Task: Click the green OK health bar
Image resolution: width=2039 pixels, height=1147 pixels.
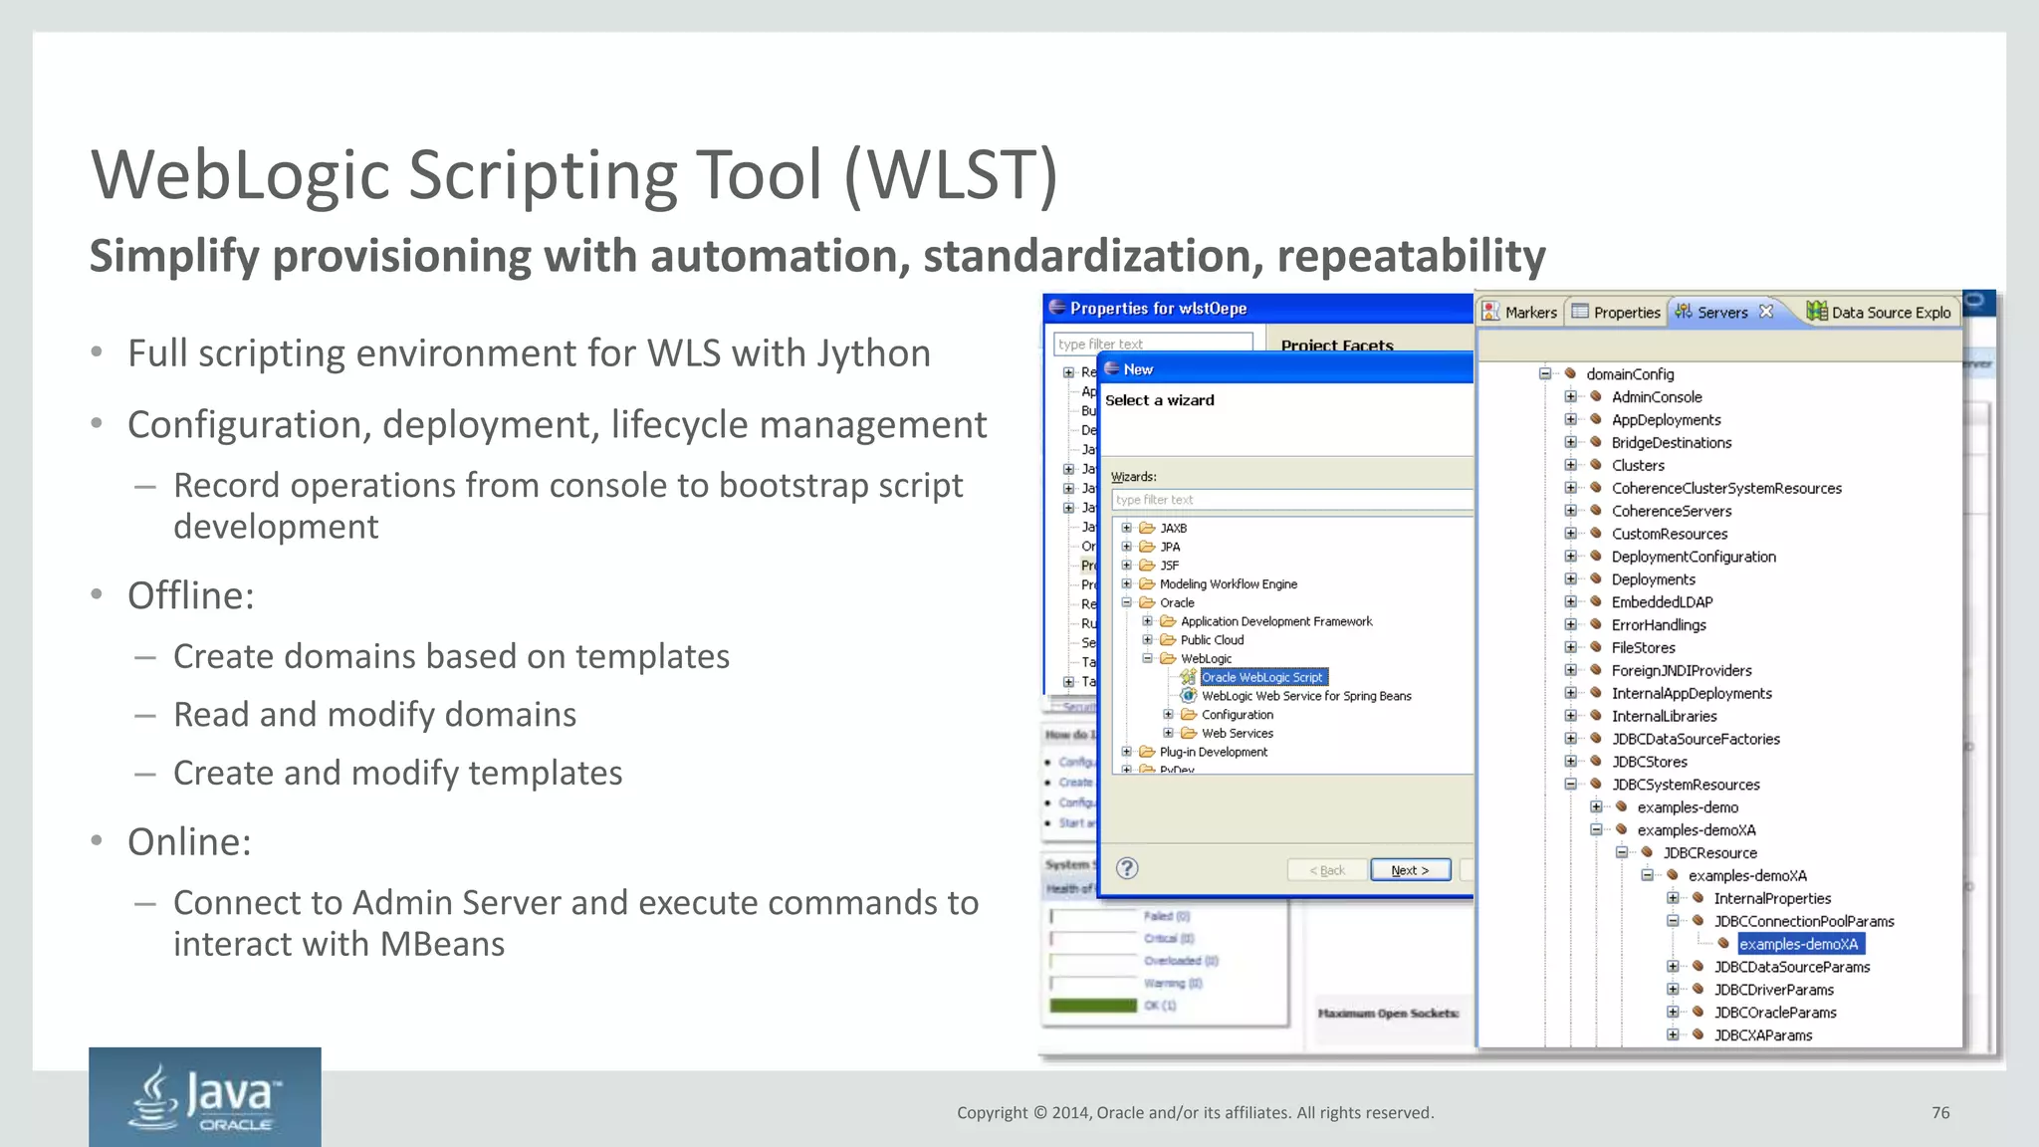Action: [1093, 1006]
